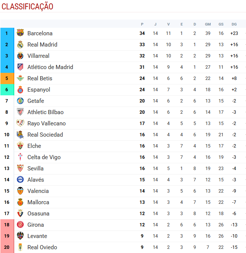The width and height of the screenshot is (246, 253).
Task: Sort table by the P points column
Action: 142,24
